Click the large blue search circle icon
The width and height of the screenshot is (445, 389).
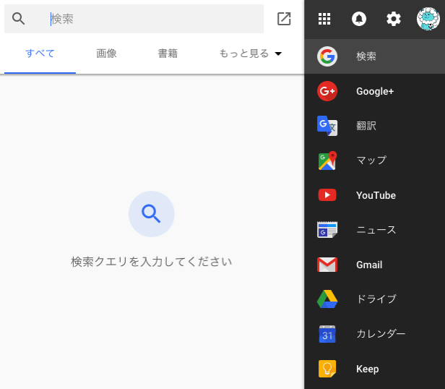[x=152, y=214]
